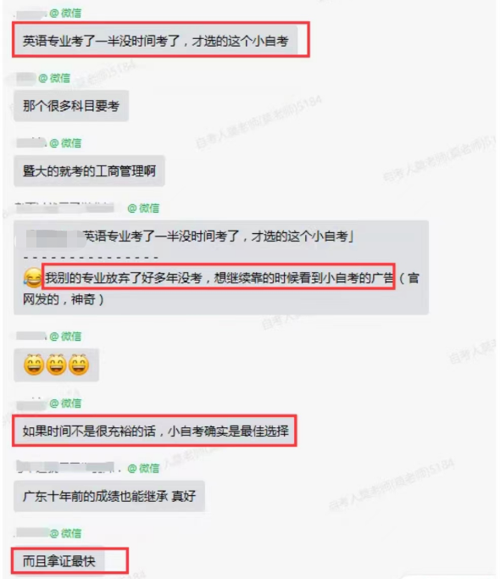Click the "@微信" tag above "那个很多科目要考"
The width and height of the screenshot is (500, 579).
coord(54,78)
